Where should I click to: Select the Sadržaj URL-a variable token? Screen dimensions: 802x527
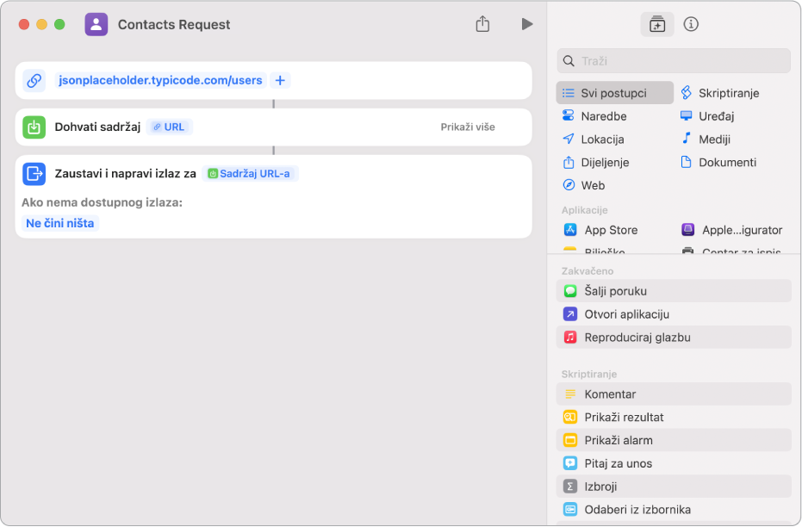pyautogui.click(x=250, y=174)
